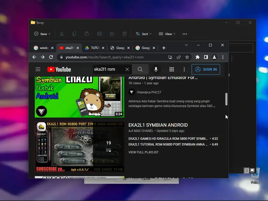Click Rename icon in Temp window
Viewport: 268px width, 201px height.
[x=99, y=34]
